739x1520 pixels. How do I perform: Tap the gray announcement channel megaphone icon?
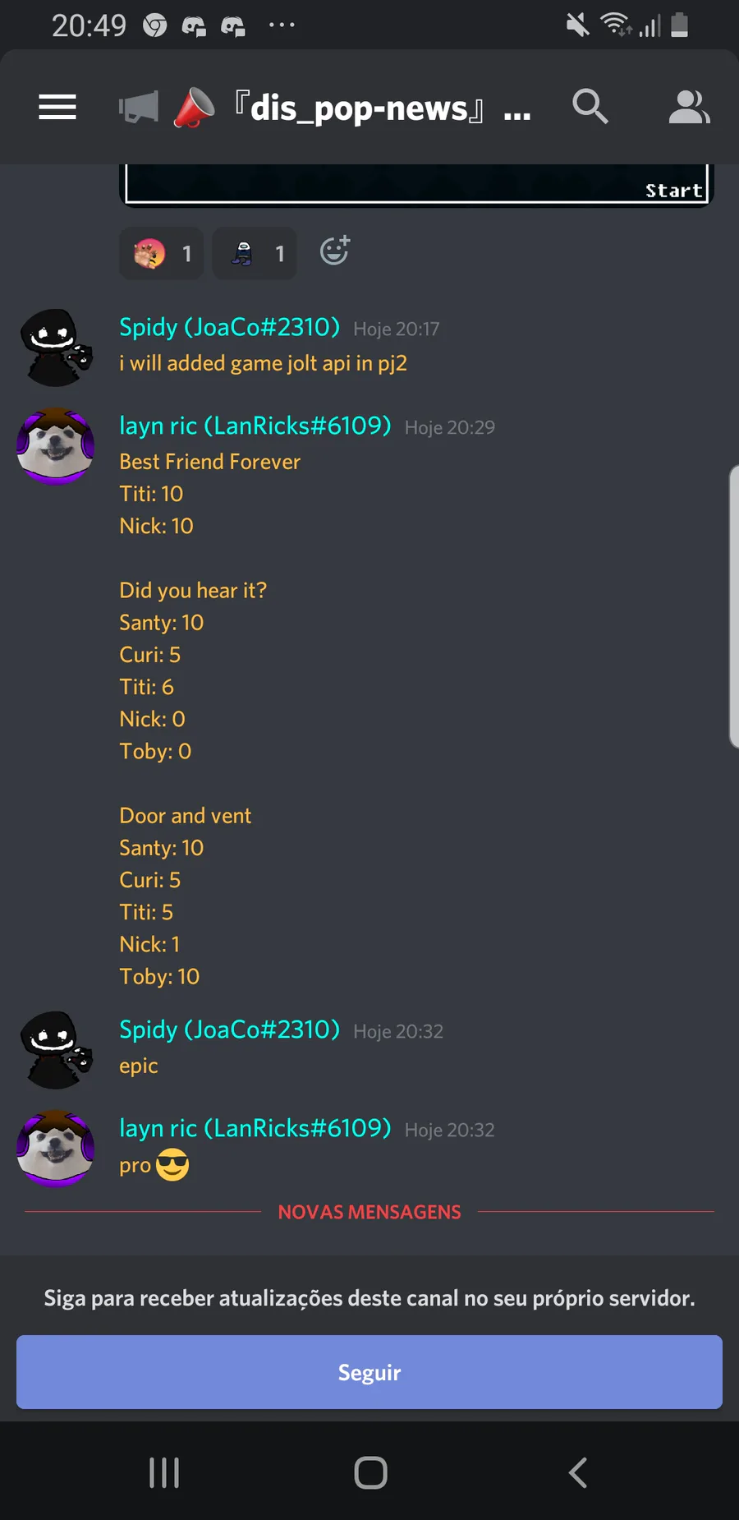138,108
